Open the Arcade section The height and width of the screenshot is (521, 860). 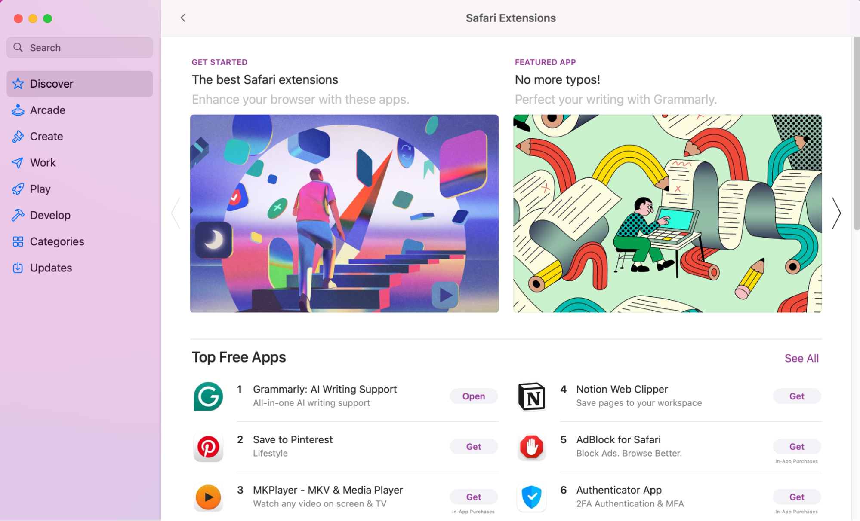(x=47, y=110)
